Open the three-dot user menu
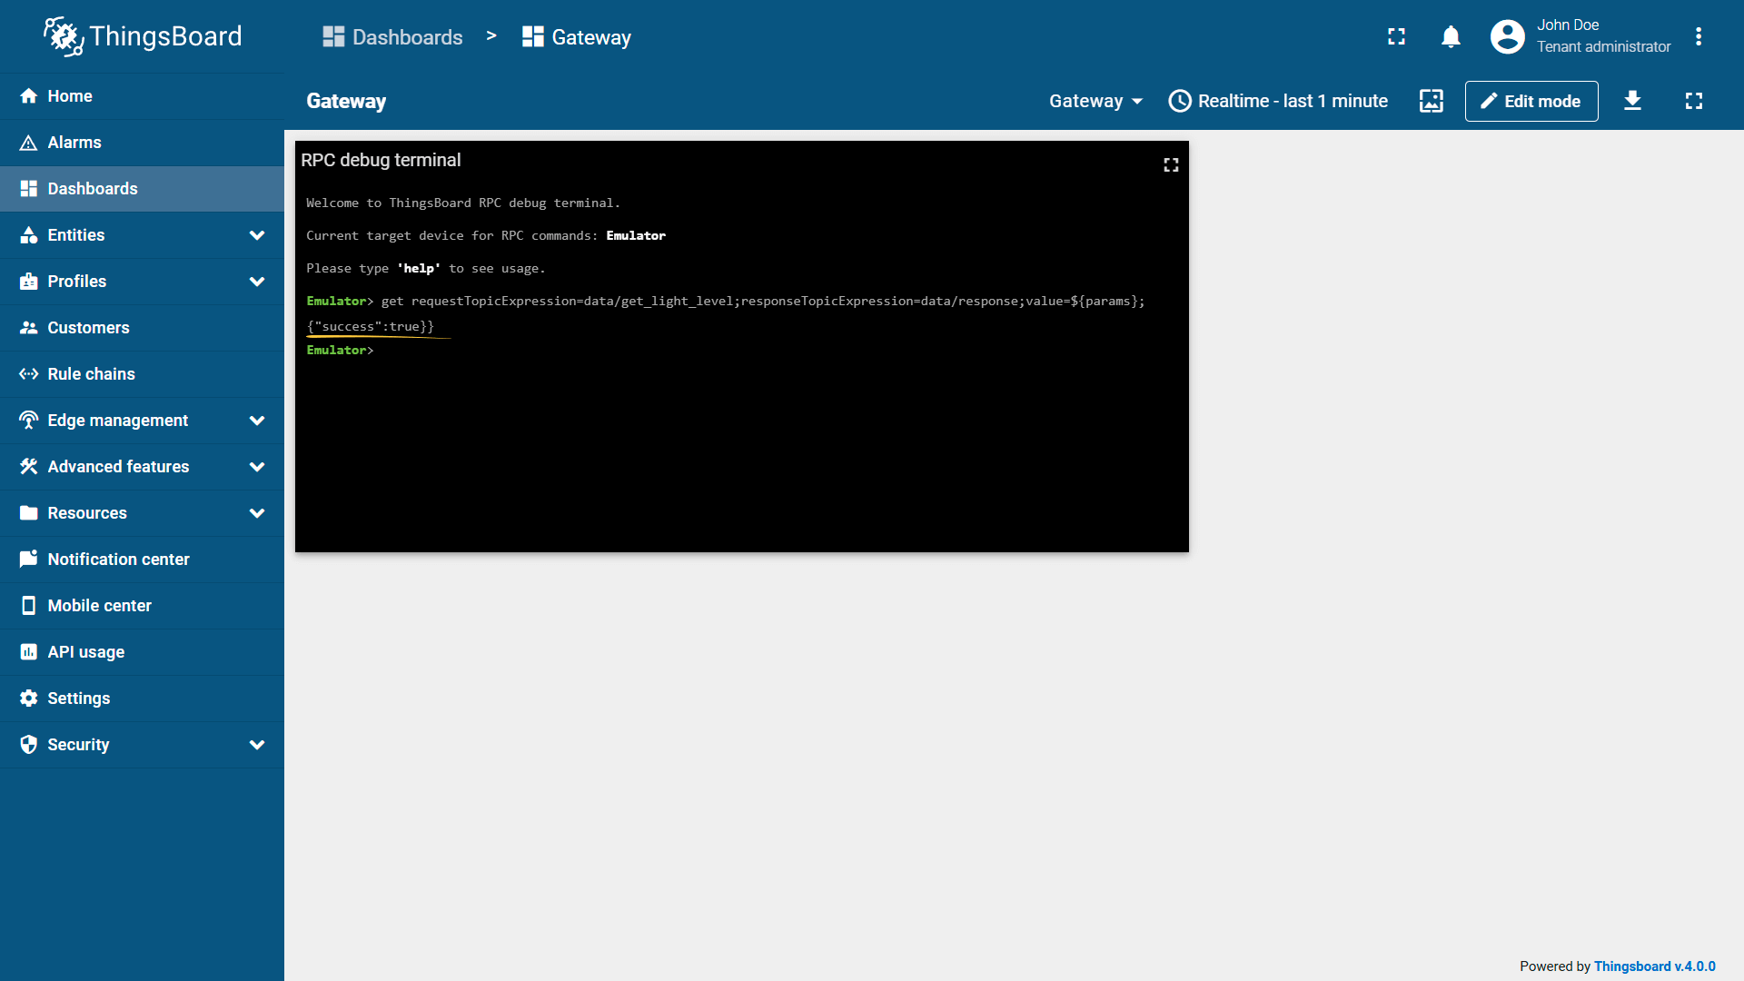Screen dimensions: 1744x981 (1699, 36)
